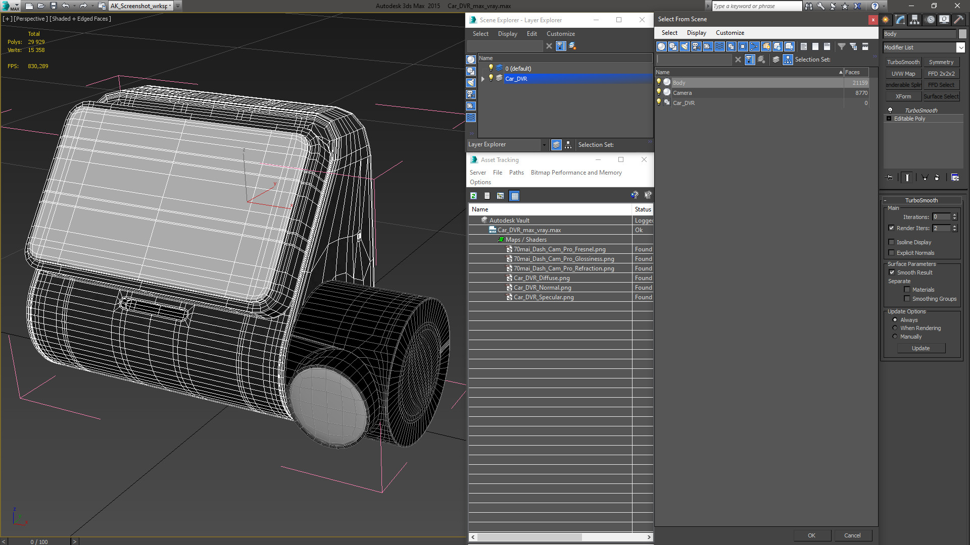Screen dimensions: 970x545
Task: Toggle Display Shapes filter in Select From Scene
Action: (x=673, y=46)
